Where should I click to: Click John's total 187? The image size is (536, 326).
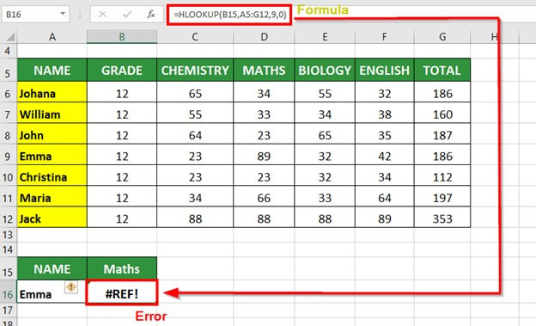click(x=442, y=134)
